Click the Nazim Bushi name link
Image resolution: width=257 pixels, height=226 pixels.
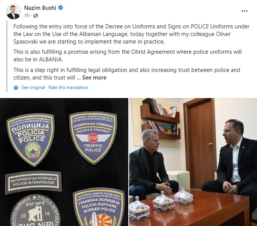coord(40,8)
